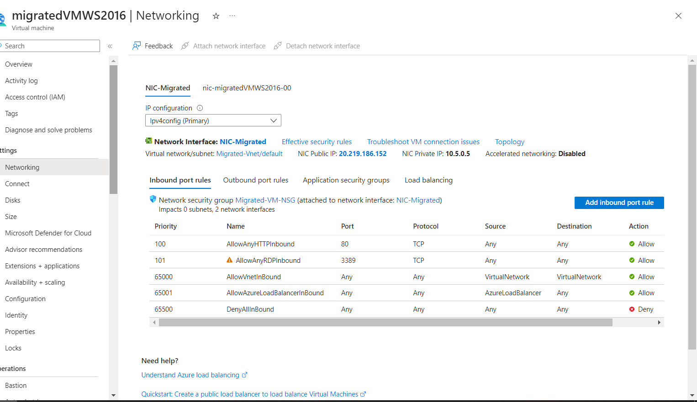
Task: Open Availability + scaling in sidebar
Action: click(x=35, y=282)
